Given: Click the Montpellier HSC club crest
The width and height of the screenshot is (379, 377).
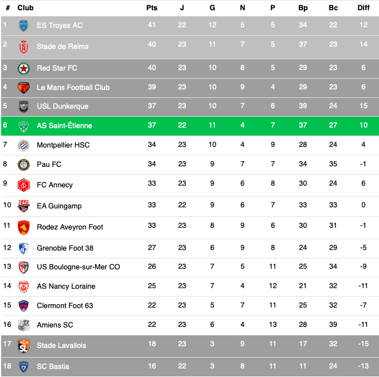Looking at the screenshot, I should pyautogui.click(x=23, y=145).
